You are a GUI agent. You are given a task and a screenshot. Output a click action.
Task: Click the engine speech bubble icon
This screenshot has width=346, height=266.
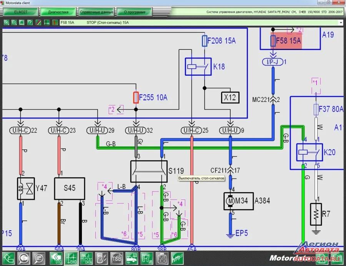23,258
